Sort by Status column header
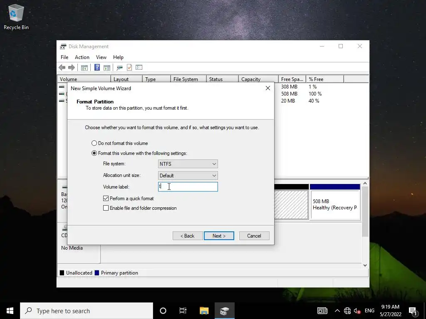426x319 pixels. click(x=223, y=79)
